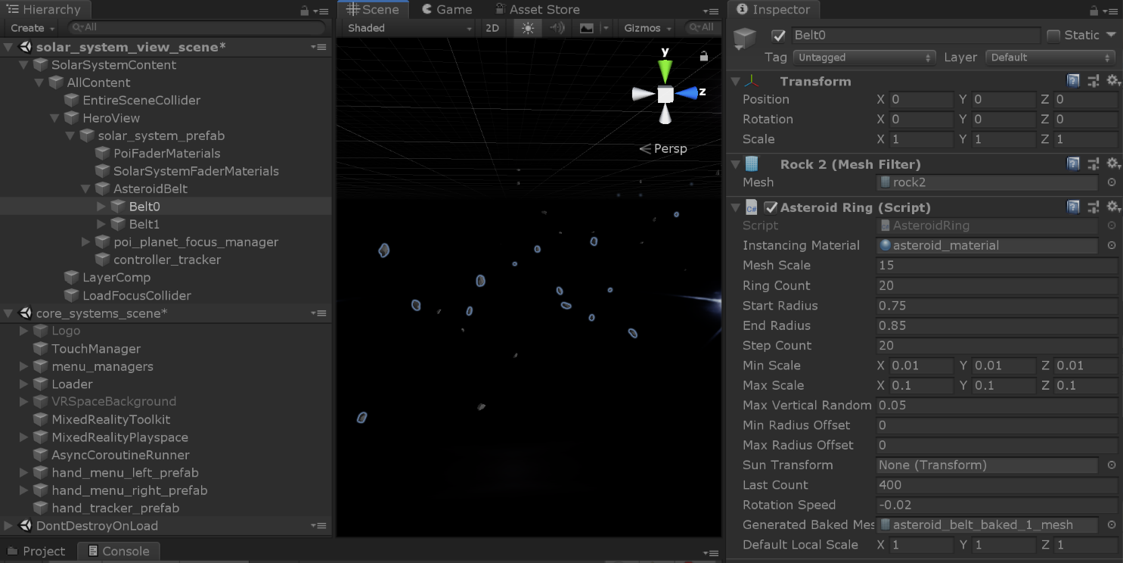Select the Inspector tab

pyautogui.click(x=774, y=10)
